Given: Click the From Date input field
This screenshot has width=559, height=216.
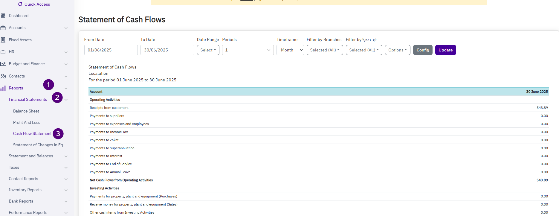Looking at the screenshot, I should (x=111, y=50).
